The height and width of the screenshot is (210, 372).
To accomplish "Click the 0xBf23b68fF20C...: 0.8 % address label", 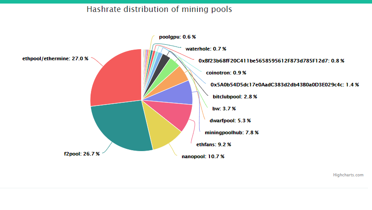I will tap(271, 61).
